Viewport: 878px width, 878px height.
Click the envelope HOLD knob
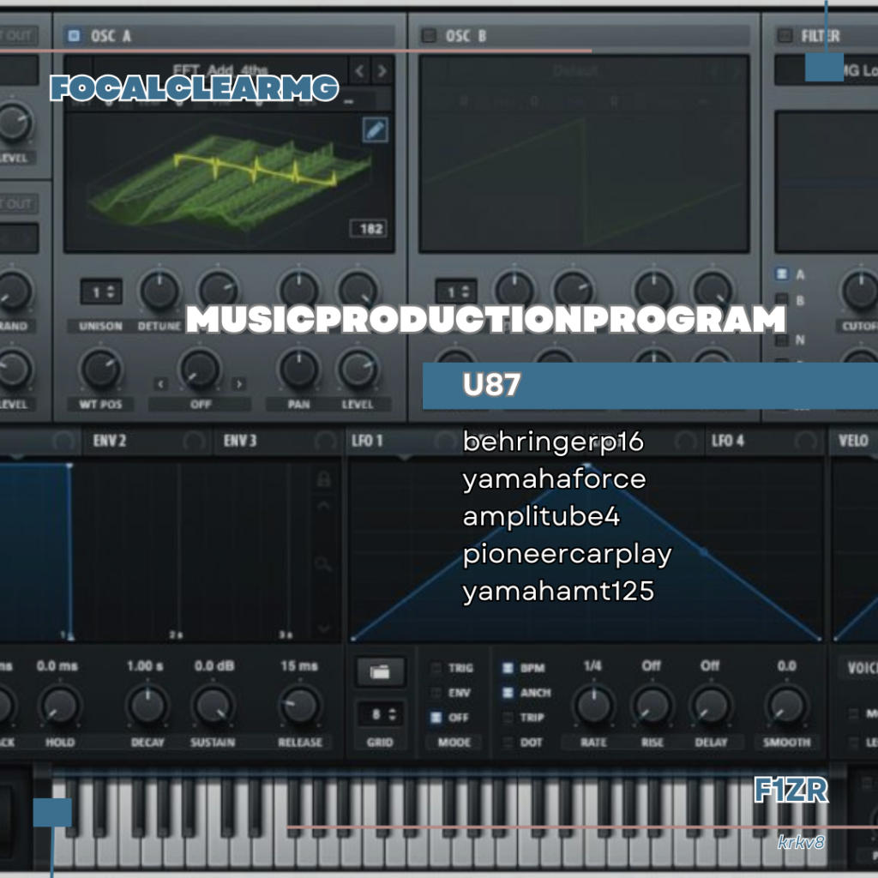[x=60, y=706]
